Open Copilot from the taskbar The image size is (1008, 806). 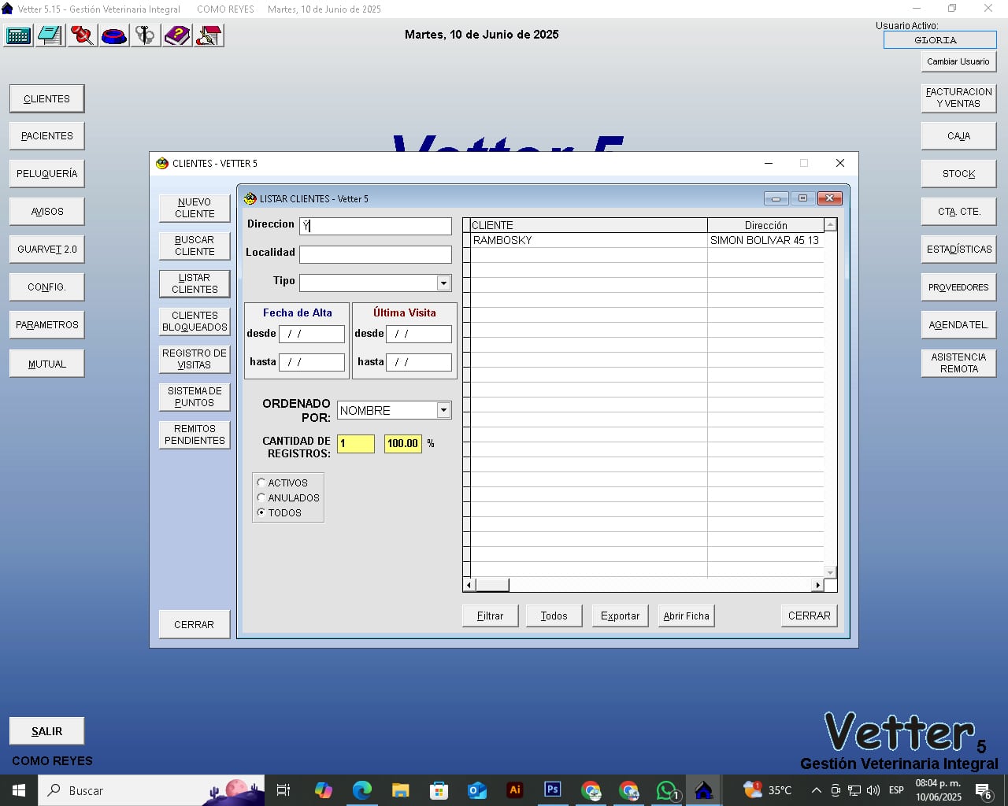click(x=324, y=790)
